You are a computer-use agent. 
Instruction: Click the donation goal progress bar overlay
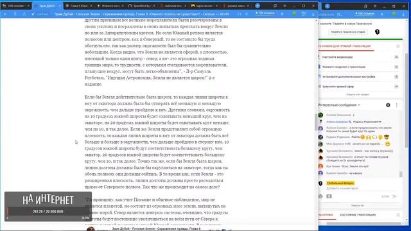[48, 211]
